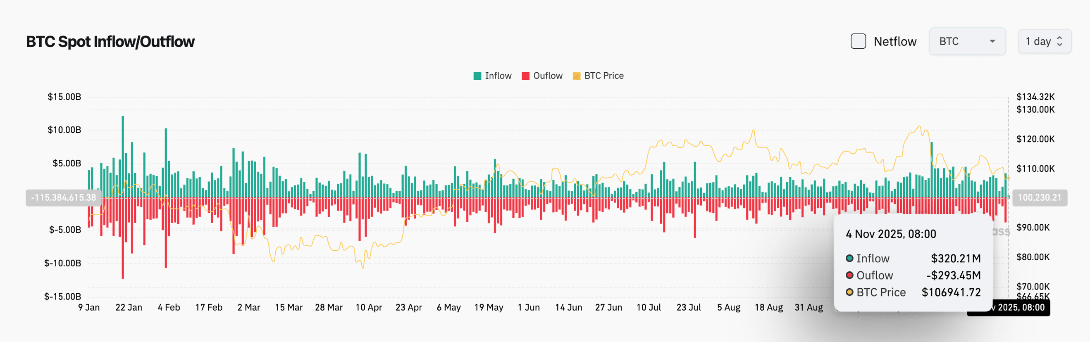Click the BTC Spot Inflow/Outflow title
This screenshot has height=342, width=1090.
[x=110, y=41]
